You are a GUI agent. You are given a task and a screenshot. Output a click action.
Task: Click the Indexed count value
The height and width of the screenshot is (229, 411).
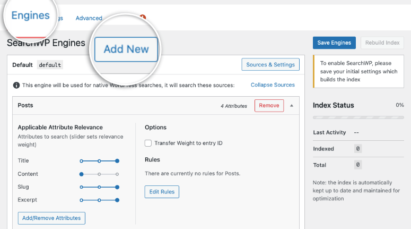358,149
